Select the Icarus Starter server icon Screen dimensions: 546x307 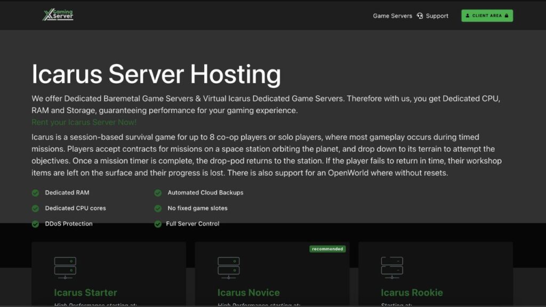(65, 268)
